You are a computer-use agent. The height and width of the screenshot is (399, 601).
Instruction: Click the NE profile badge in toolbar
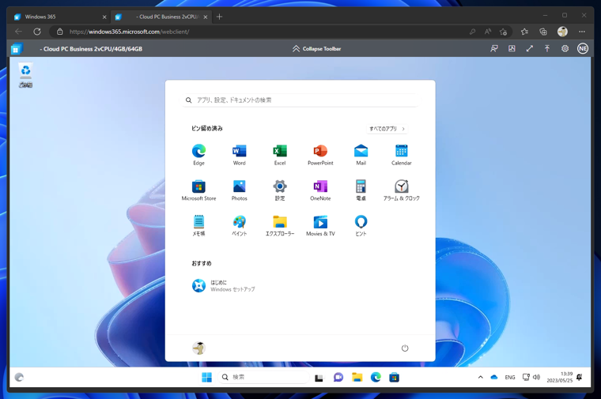click(583, 49)
